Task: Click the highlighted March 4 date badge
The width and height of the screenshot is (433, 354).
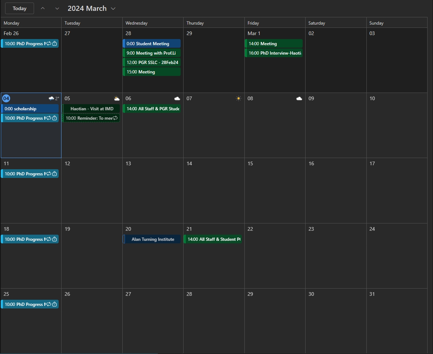Action: [x=6, y=98]
